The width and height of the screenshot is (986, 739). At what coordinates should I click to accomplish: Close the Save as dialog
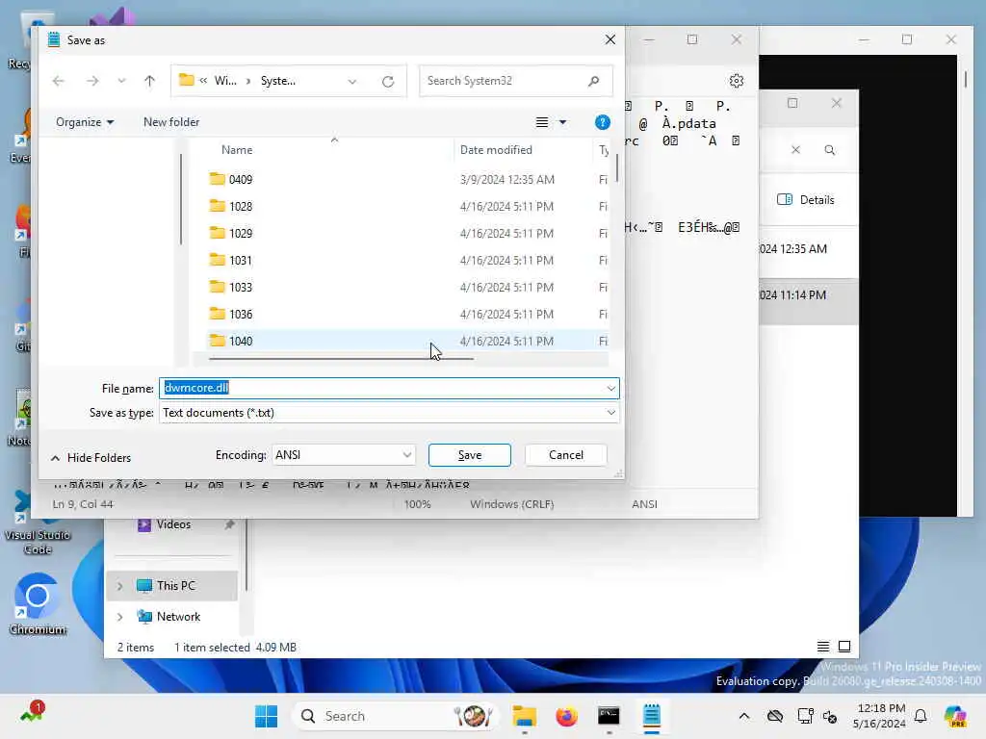610,39
